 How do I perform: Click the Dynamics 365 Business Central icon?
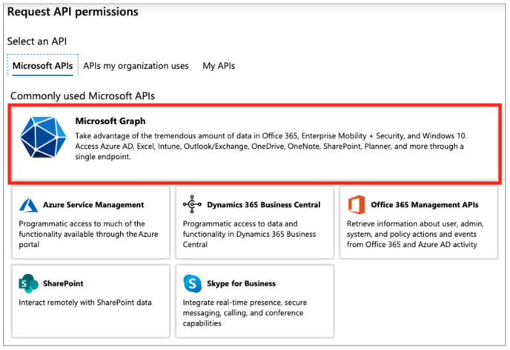(193, 205)
